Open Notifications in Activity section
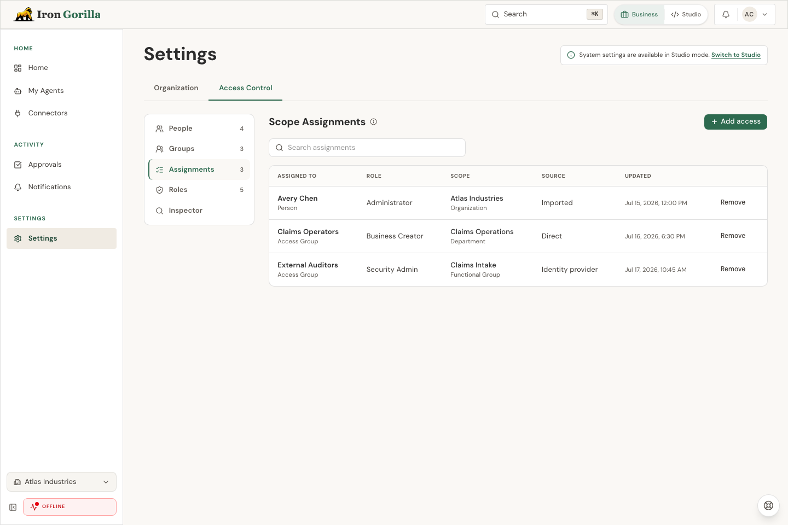The width and height of the screenshot is (788, 525). tap(61, 187)
